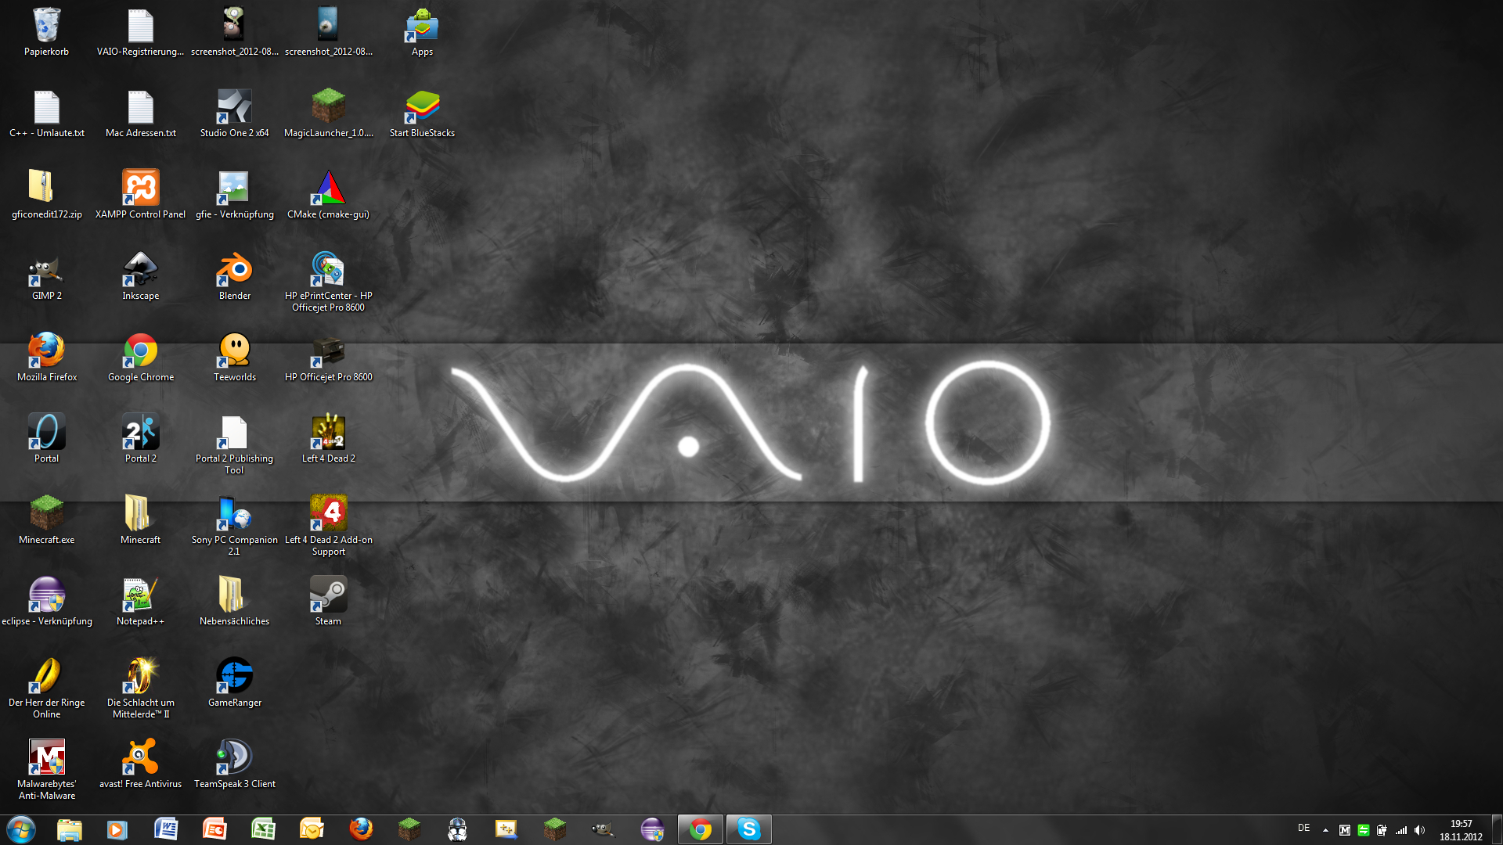Click the GIMP 2 shortcut
Viewport: 1503px width, 845px height.
point(46,270)
